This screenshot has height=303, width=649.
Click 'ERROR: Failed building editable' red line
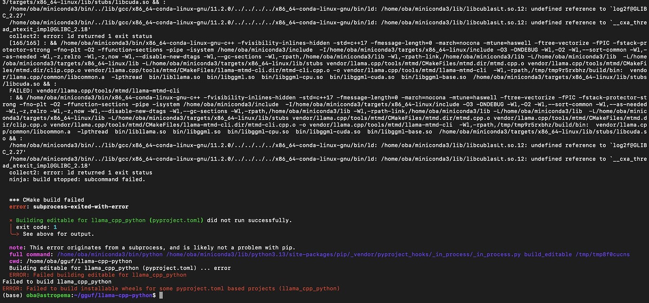[98, 275]
